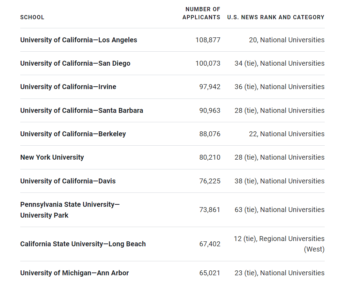Click the NUMBER OF APPLICANTS column header

tap(201, 13)
